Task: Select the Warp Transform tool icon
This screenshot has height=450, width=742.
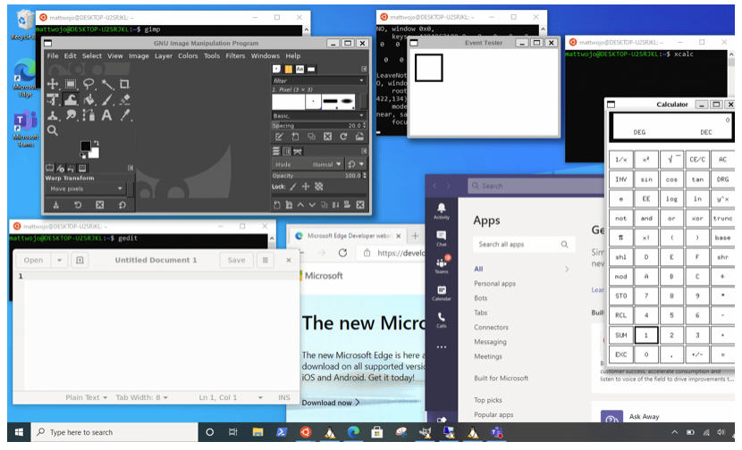Action: point(71,100)
